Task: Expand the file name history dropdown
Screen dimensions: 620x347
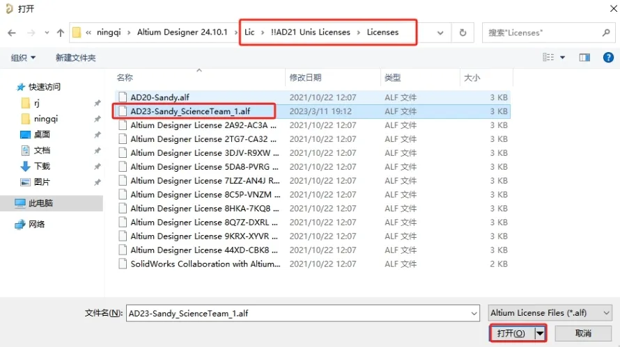Action: tap(474, 314)
